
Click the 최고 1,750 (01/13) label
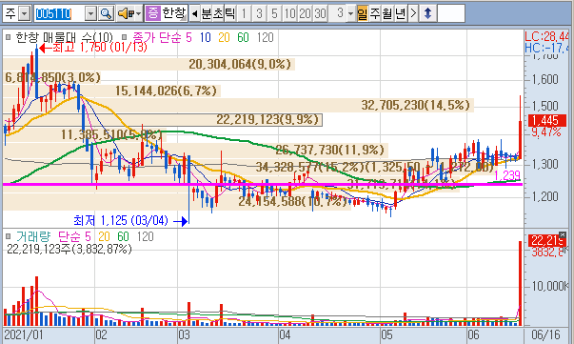100,48
